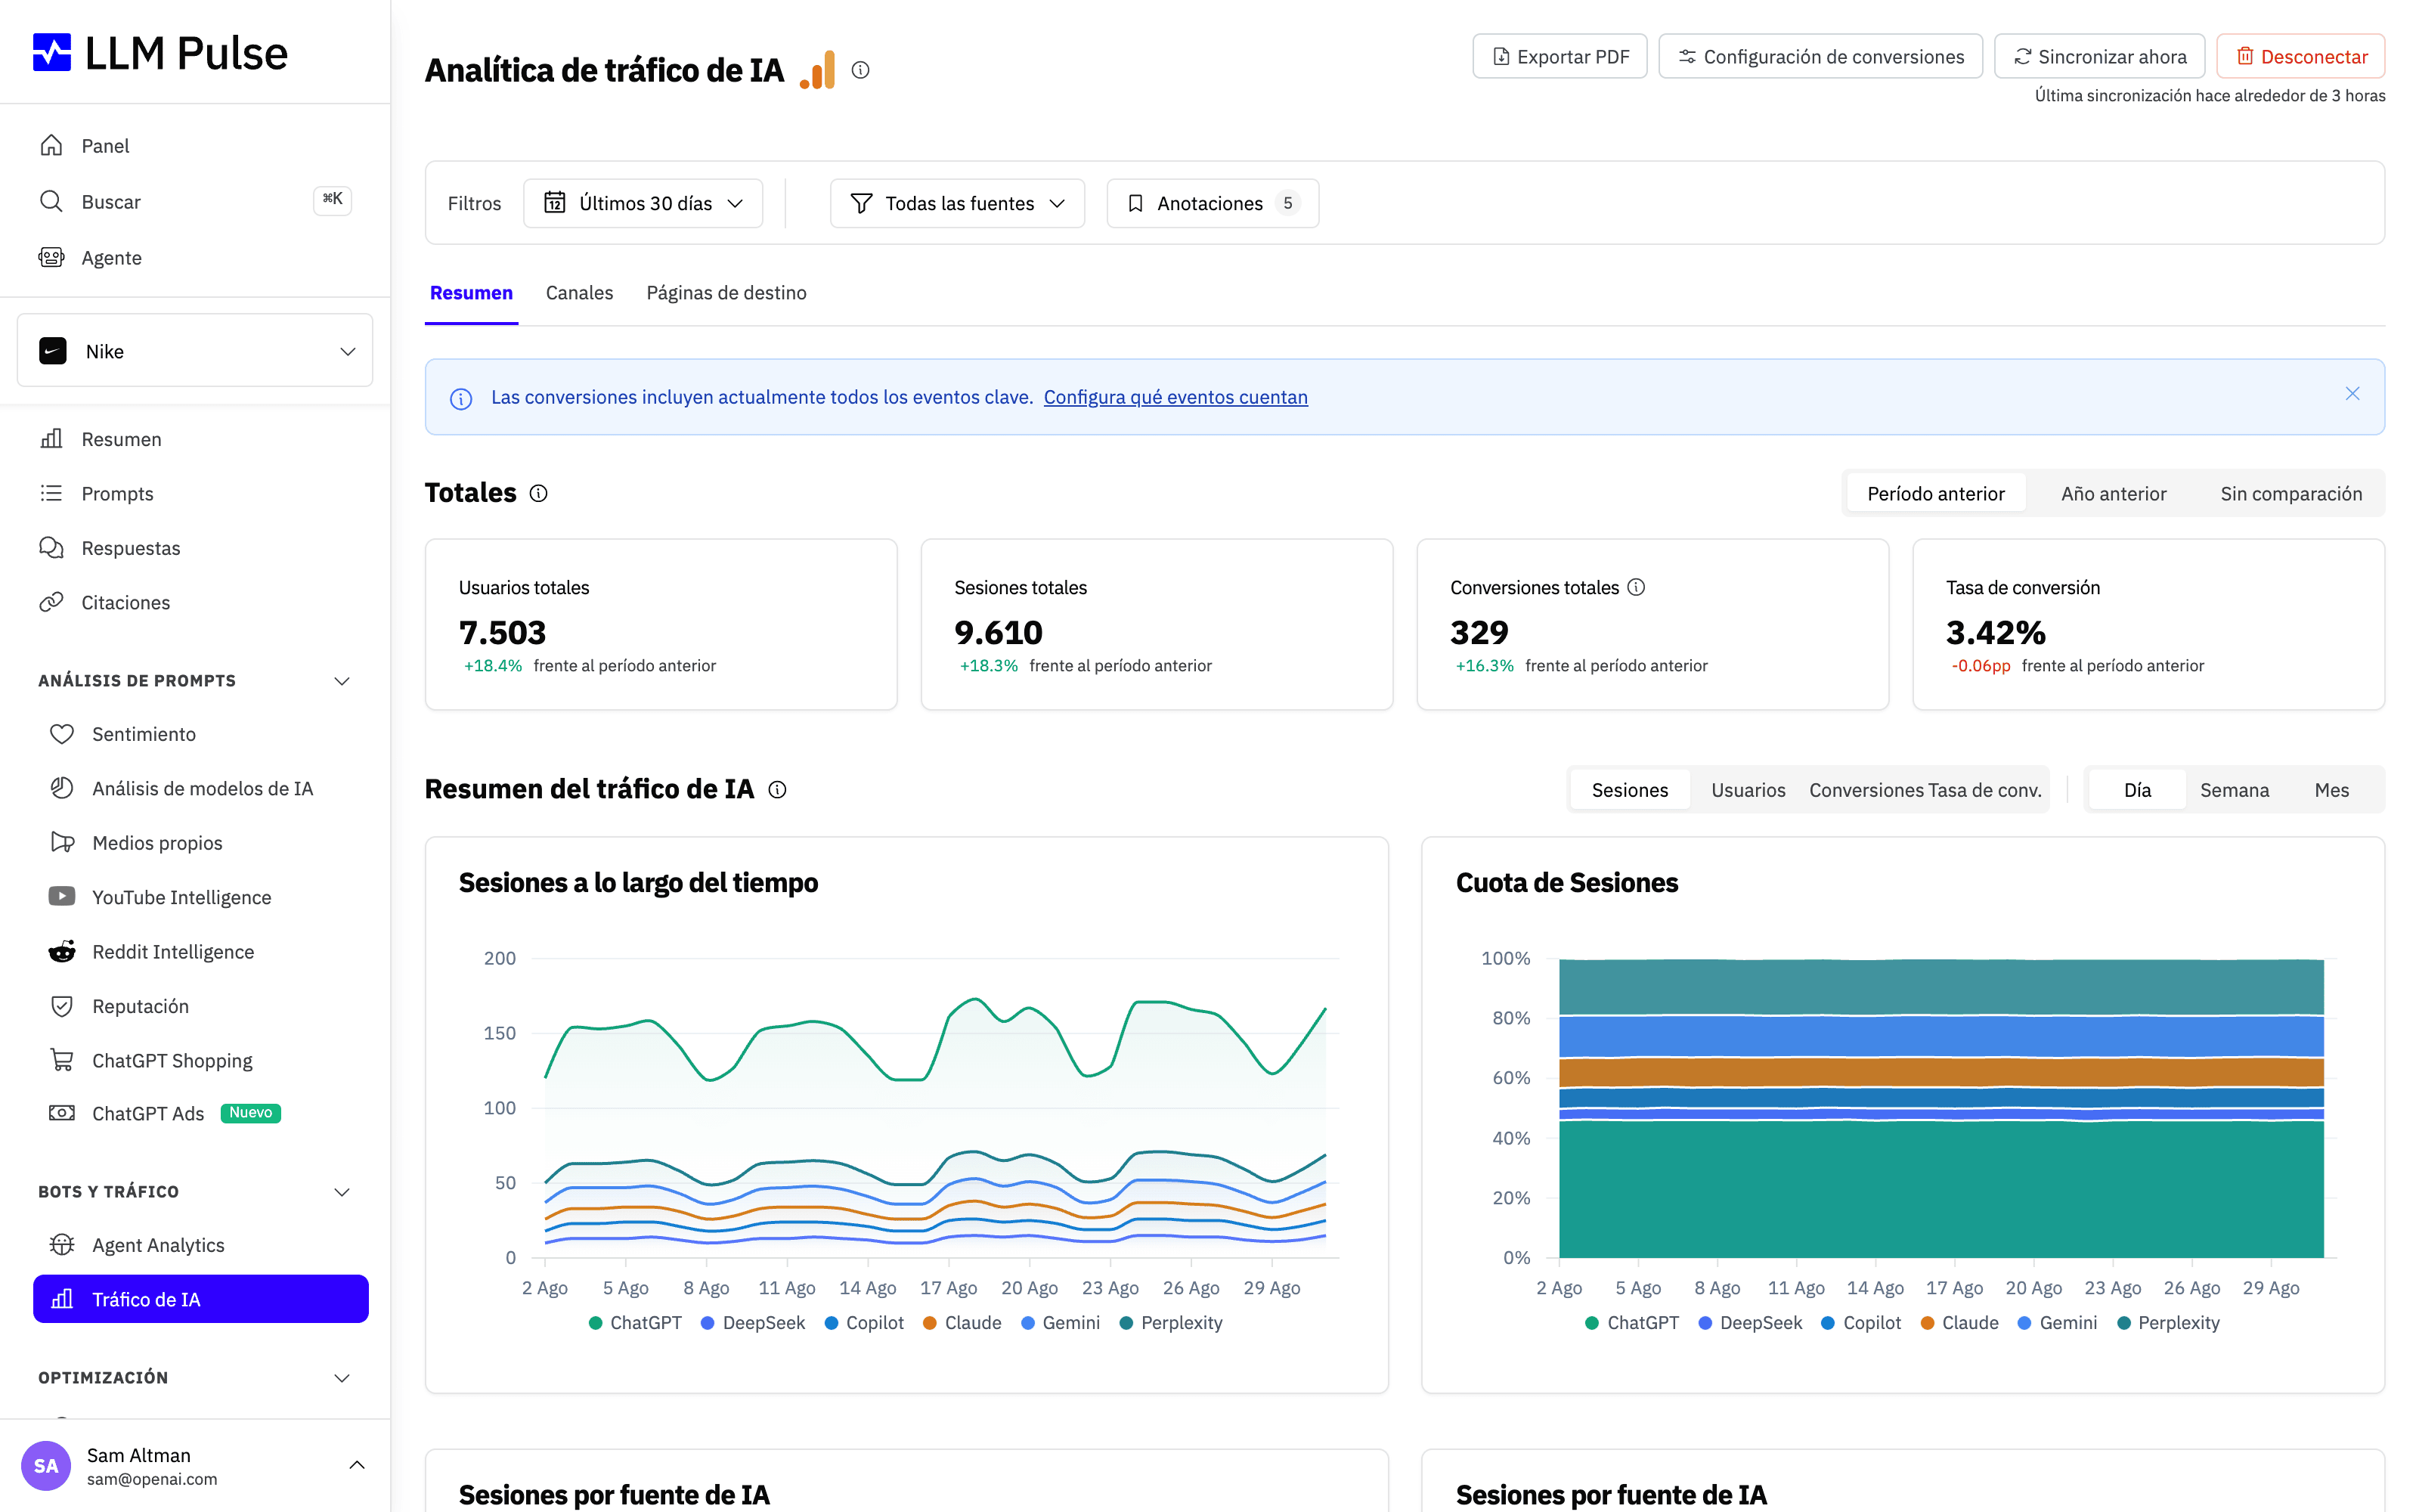Select Año anterior comparison

click(2113, 493)
